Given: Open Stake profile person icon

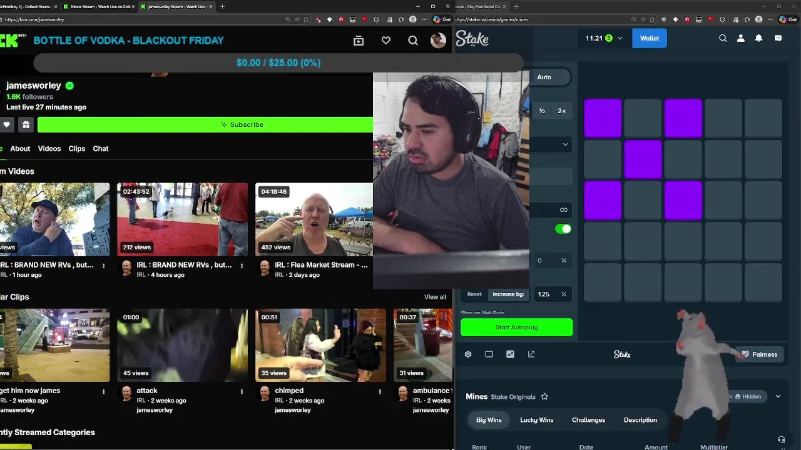Looking at the screenshot, I should [741, 38].
